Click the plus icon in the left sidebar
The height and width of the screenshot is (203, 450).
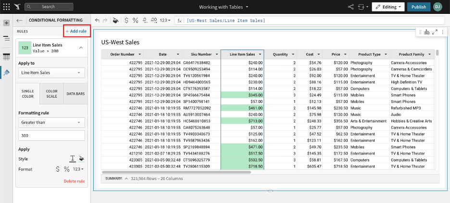pyautogui.click(x=6, y=23)
